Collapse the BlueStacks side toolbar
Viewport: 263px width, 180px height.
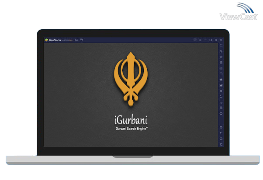coord(221,40)
